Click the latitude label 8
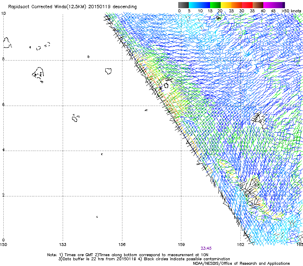This screenshot has height=266, width=303. point(3,59)
